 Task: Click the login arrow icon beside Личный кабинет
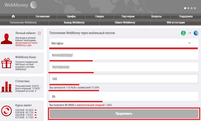39,33
